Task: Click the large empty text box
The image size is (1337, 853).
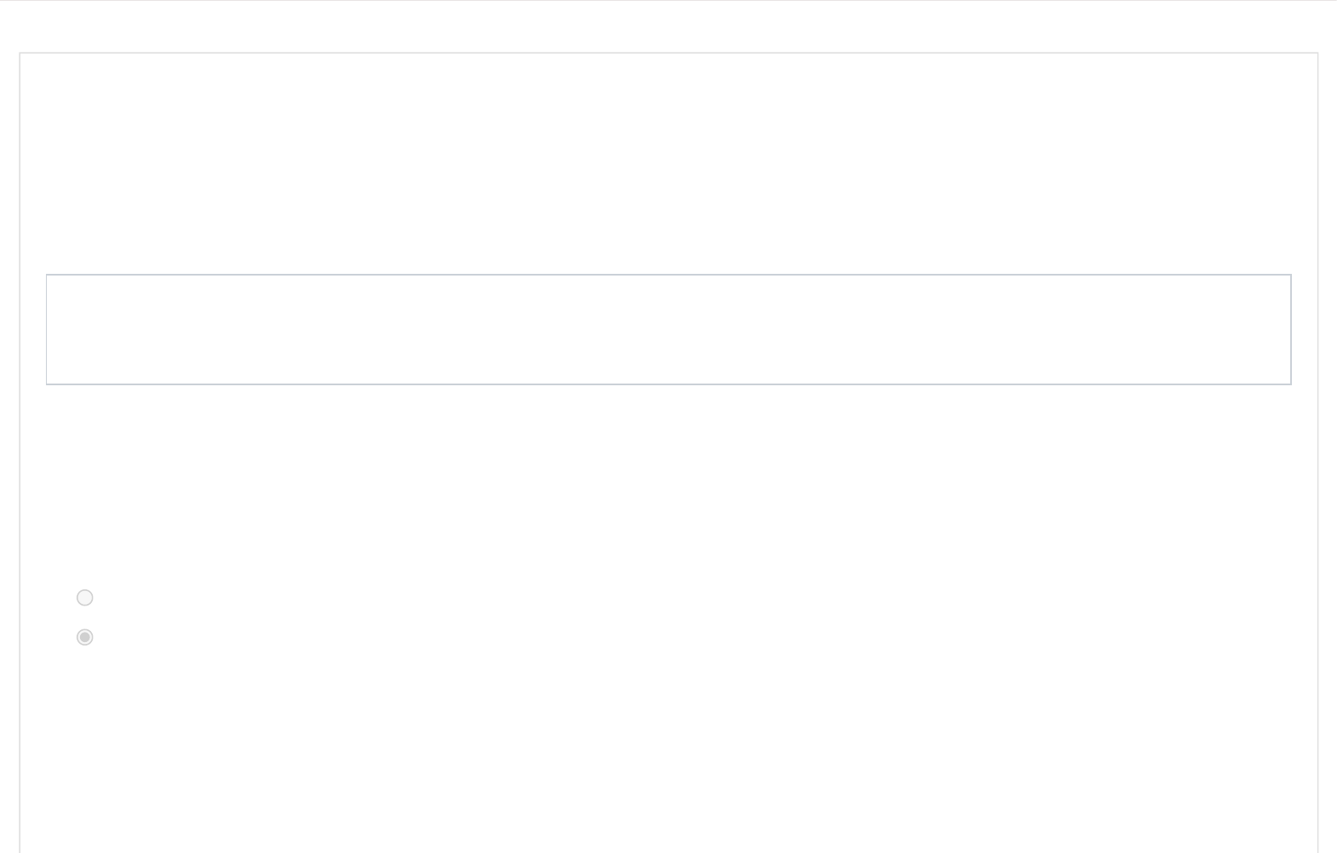Action: click(x=668, y=329)
